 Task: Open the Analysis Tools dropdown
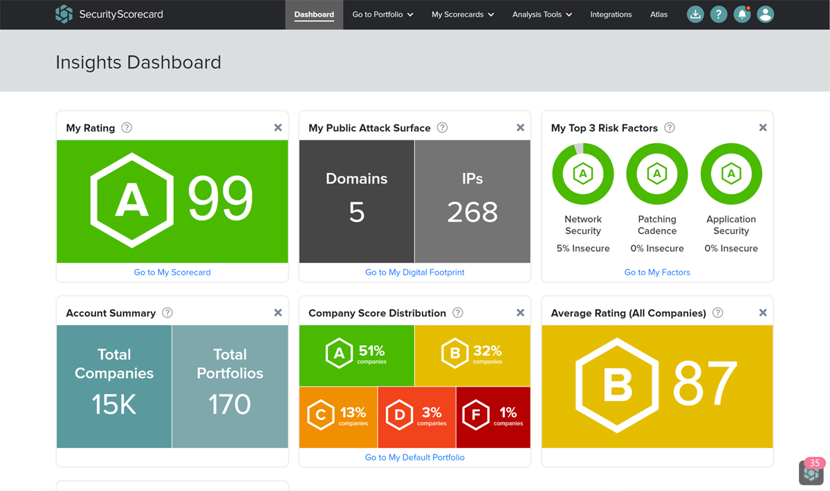click(x=542, y=14)
